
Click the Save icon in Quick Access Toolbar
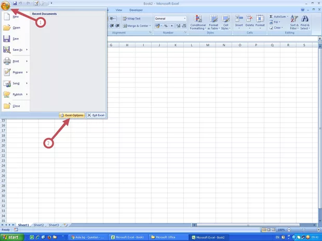coord(15,3)
